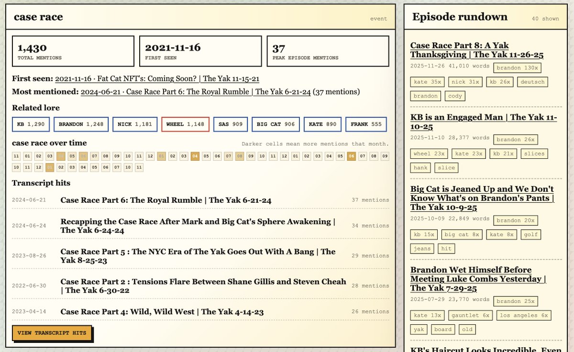Image resolution: width=574 pixels, height=352 pixels.
Task: Click the brandon 20x tag
Action: (x=516, y=220)
